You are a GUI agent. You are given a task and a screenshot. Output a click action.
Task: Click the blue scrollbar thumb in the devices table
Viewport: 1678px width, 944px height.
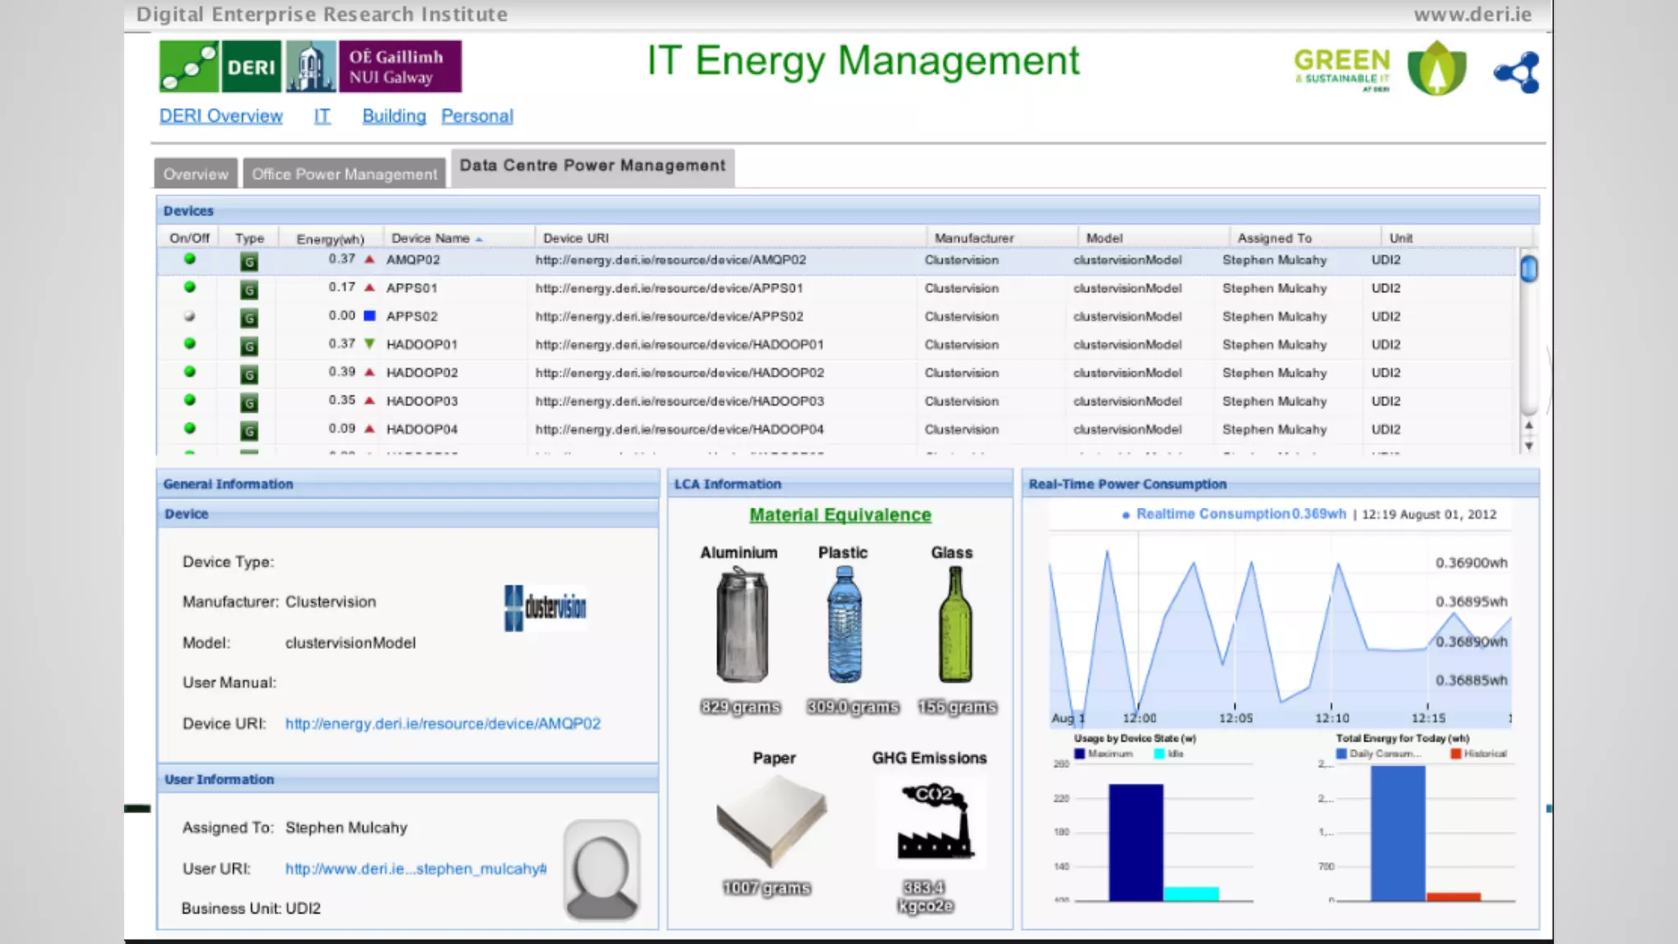[x=1529, y=269]
